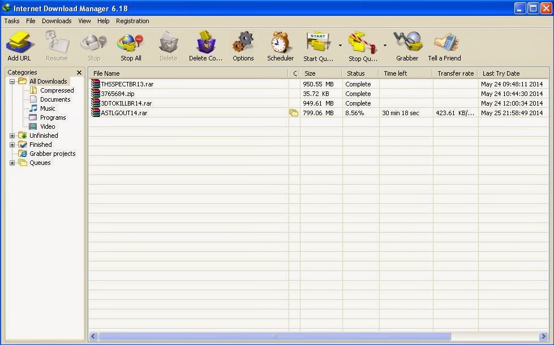Sort by Transfer rate column header
Viewport: 554px width, 345px height.
455,73
